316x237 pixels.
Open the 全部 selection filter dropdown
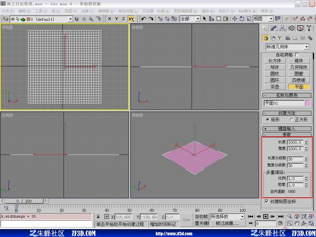point(198,19)
